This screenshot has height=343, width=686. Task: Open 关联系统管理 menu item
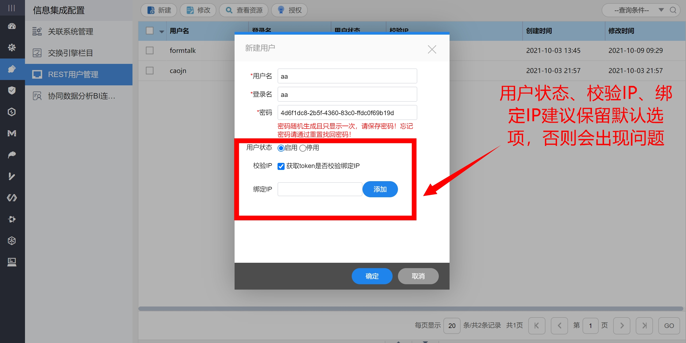(x=70, y=31)
